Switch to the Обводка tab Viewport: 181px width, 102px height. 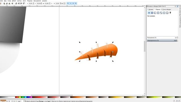[157, 9]
